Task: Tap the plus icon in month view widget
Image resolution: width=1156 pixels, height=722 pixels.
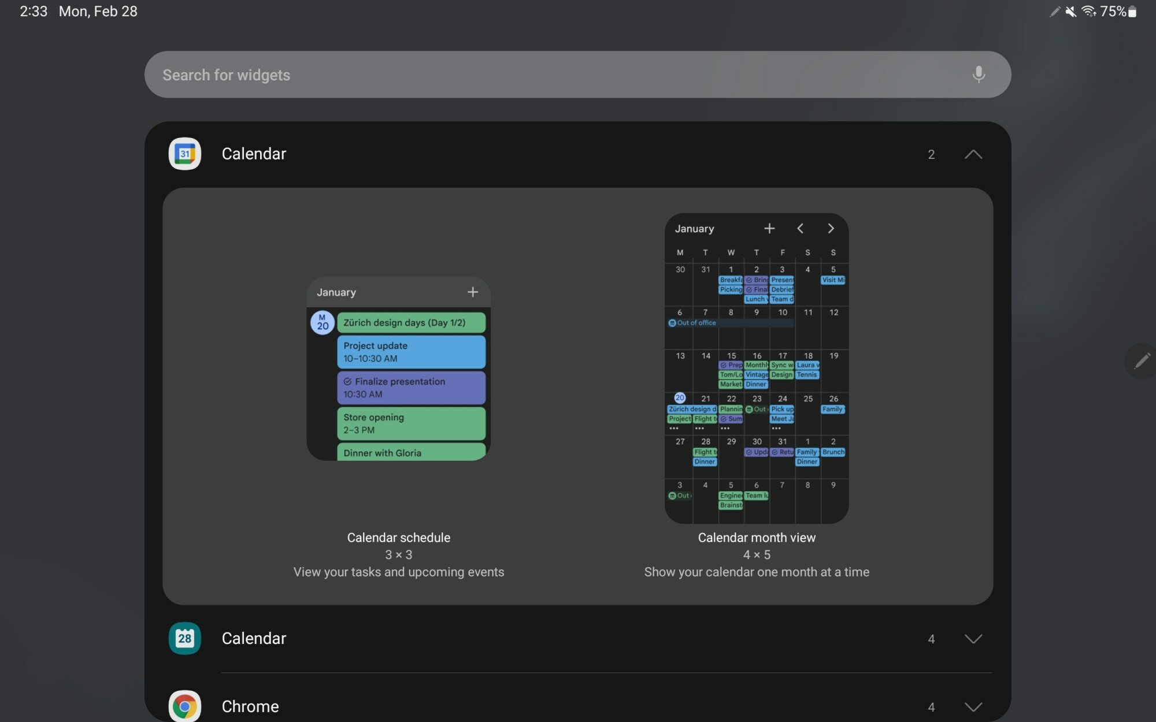Action: pos(769,229)
